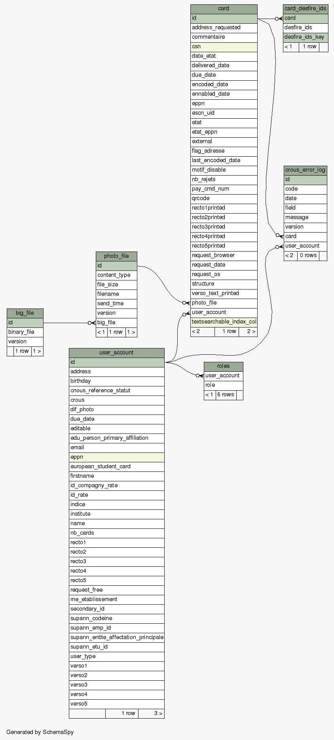Open the roles table header
Screen dimensions: 334x740
223,366
